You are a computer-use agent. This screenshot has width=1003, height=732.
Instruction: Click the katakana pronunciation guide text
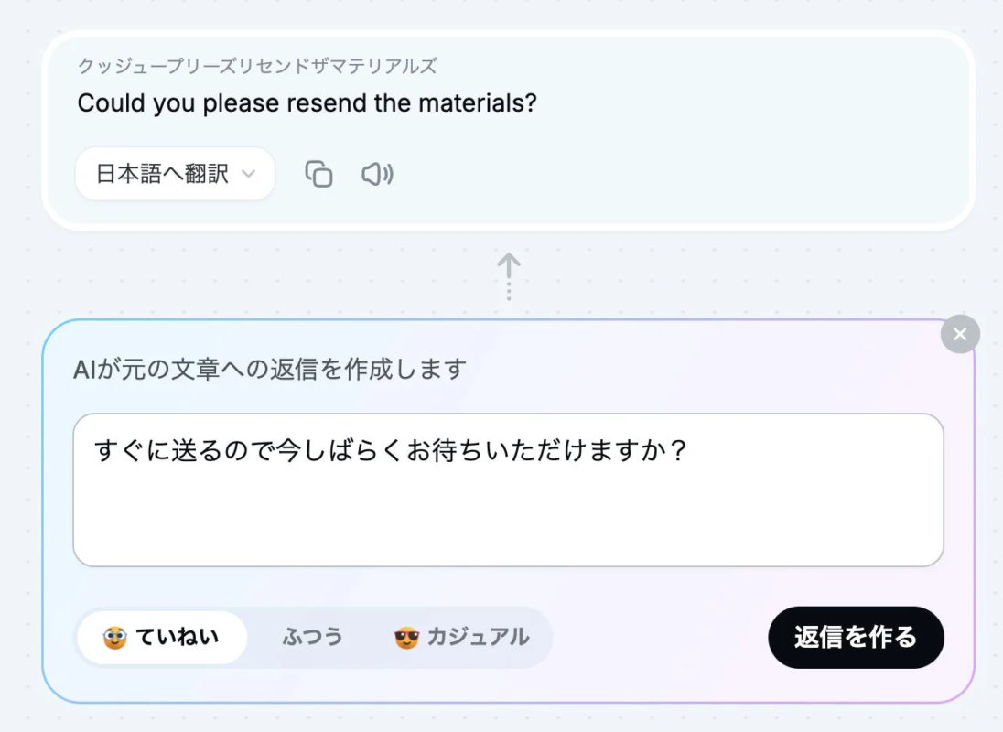pos(256,65)
